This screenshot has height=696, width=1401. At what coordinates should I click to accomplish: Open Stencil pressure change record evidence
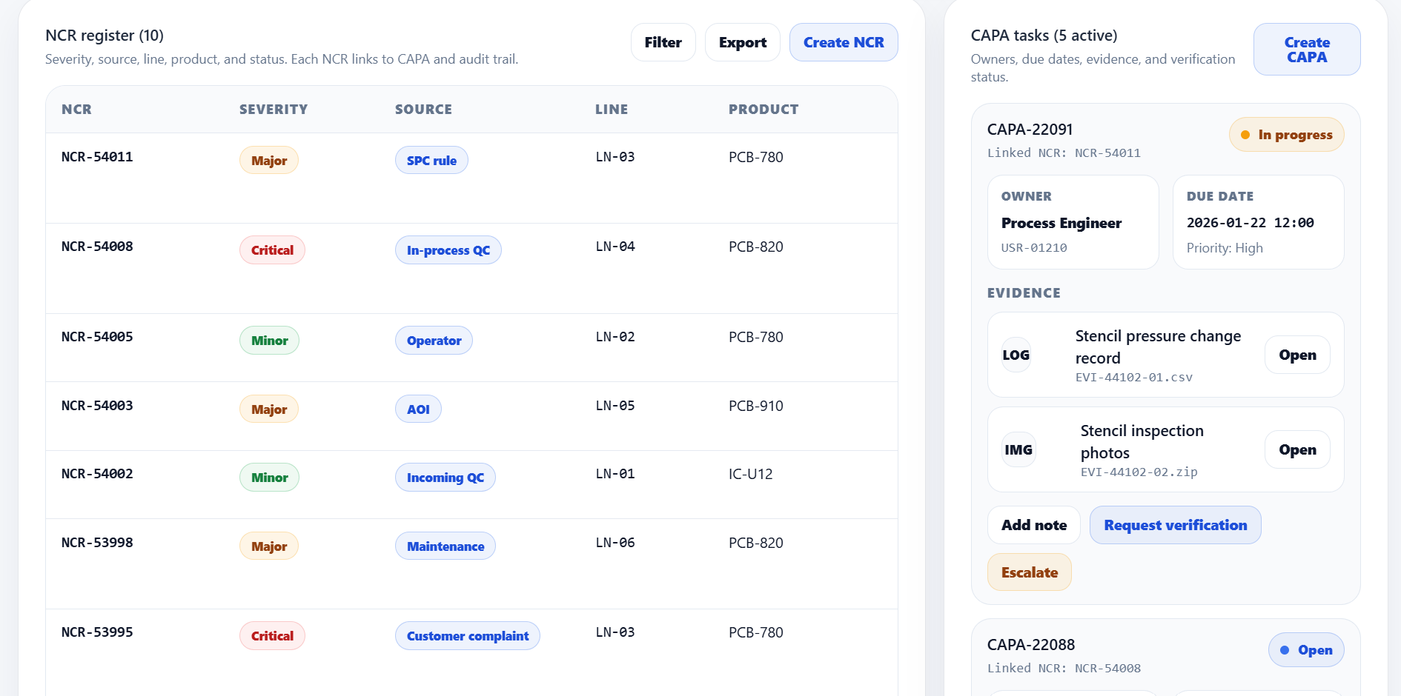1296,355
